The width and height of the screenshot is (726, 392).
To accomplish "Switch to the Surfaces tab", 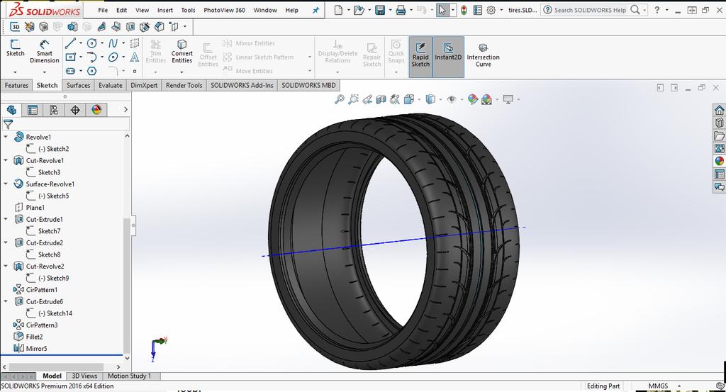I will tap(78, 85).
